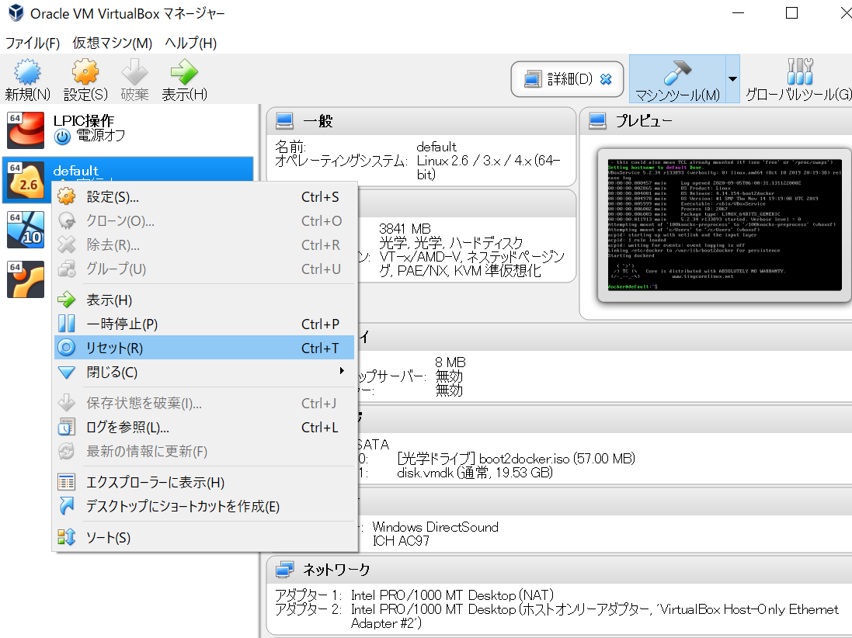Choose ソート(S) in the context menu
Viewport: 852px width, 638px height.
coord(204,538)
